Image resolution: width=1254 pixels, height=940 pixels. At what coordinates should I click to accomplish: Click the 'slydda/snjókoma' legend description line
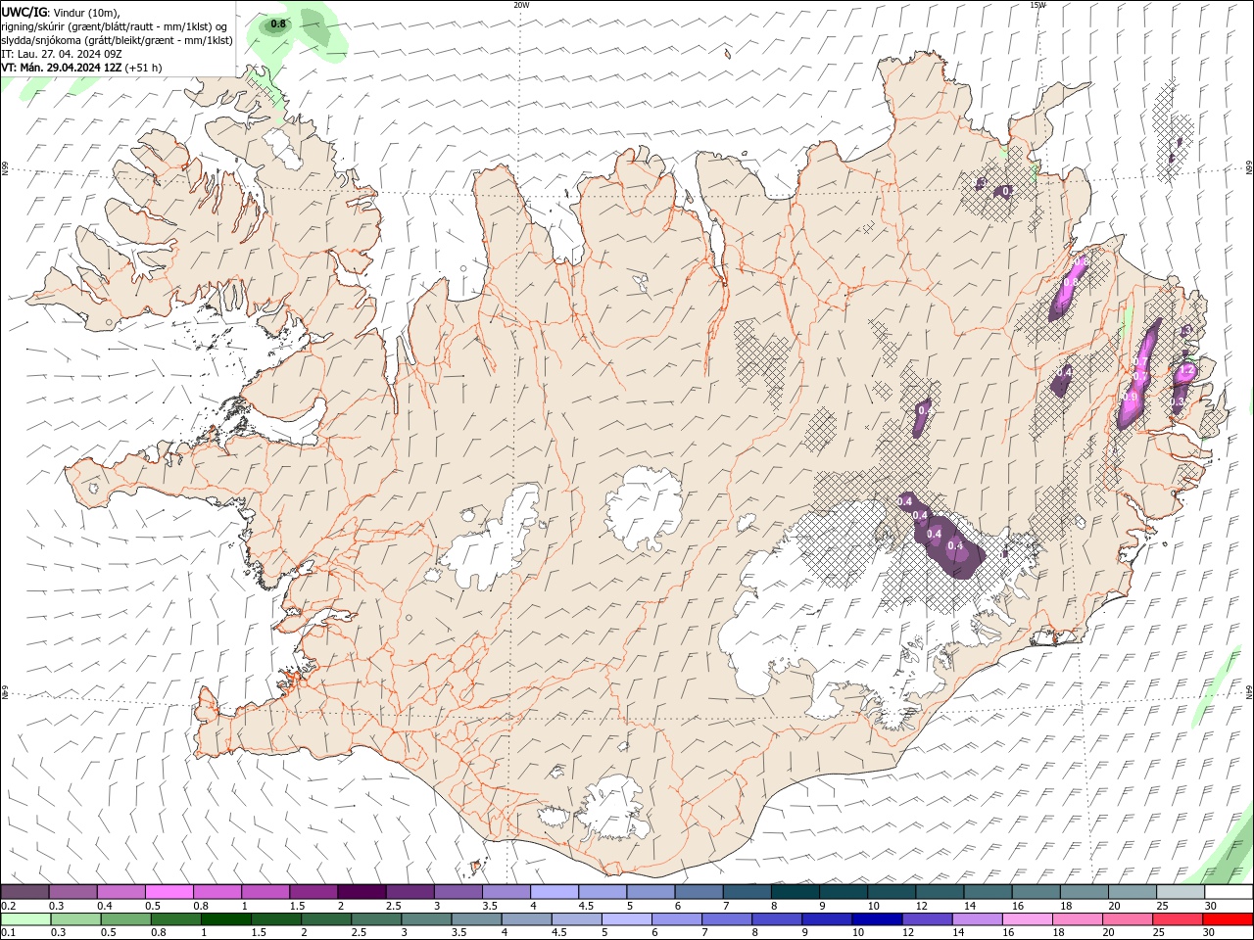click(x=118, y=40)
